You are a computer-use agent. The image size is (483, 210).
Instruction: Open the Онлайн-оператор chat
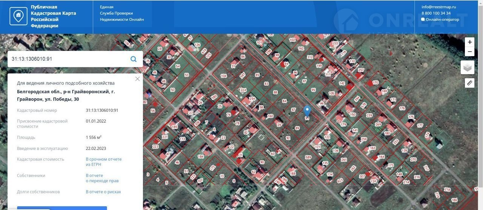pyautogui.click(x=440, y=20)
